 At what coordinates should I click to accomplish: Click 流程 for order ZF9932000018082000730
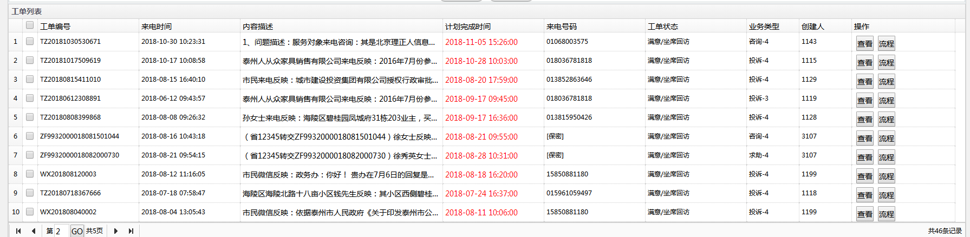click(x=886, y=157)
